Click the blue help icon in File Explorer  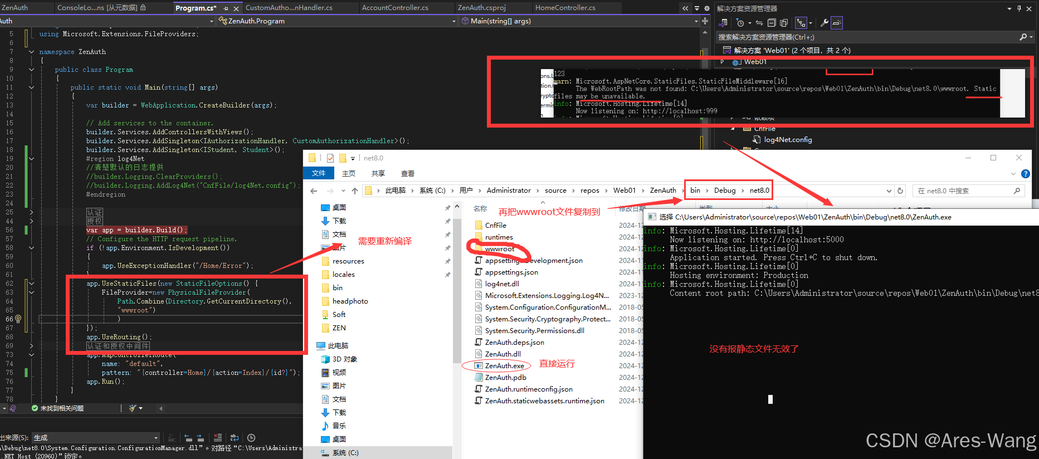pyautogui.click(x=1026, y=174)
